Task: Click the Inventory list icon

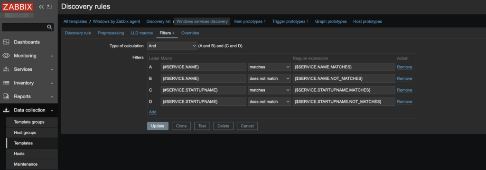Action: (x=6, y=83)
